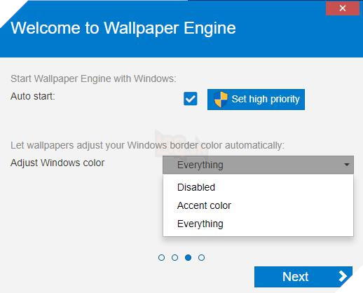Image resolution: width=363 pixels, height=293 pixels.
Task: Click the Set high priority button
Action: tap(256, 100)
